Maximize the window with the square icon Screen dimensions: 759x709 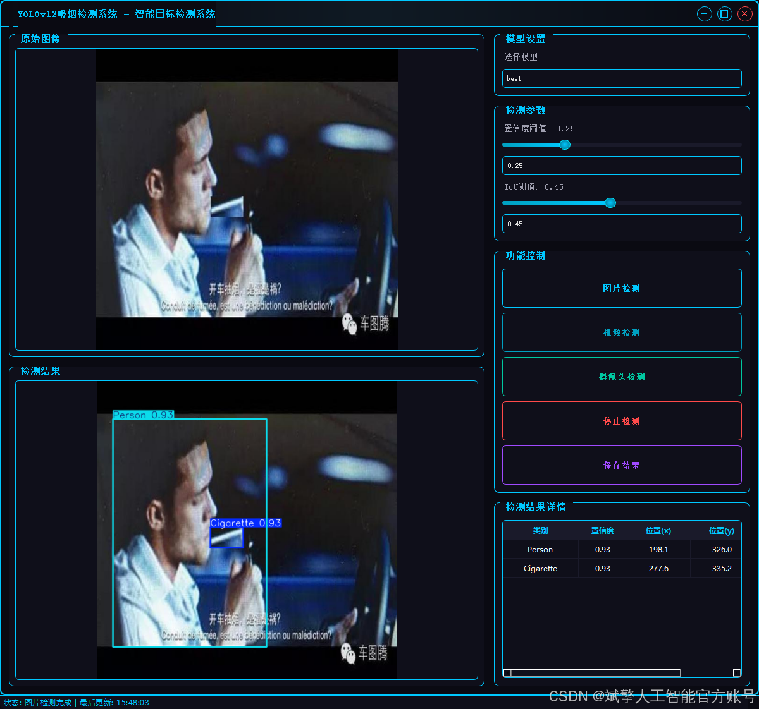pos(725,14)
